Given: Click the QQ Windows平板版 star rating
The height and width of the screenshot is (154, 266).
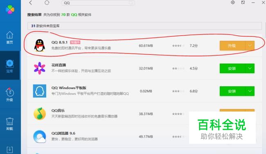Looking at the screenshot, I should [178, 91].
